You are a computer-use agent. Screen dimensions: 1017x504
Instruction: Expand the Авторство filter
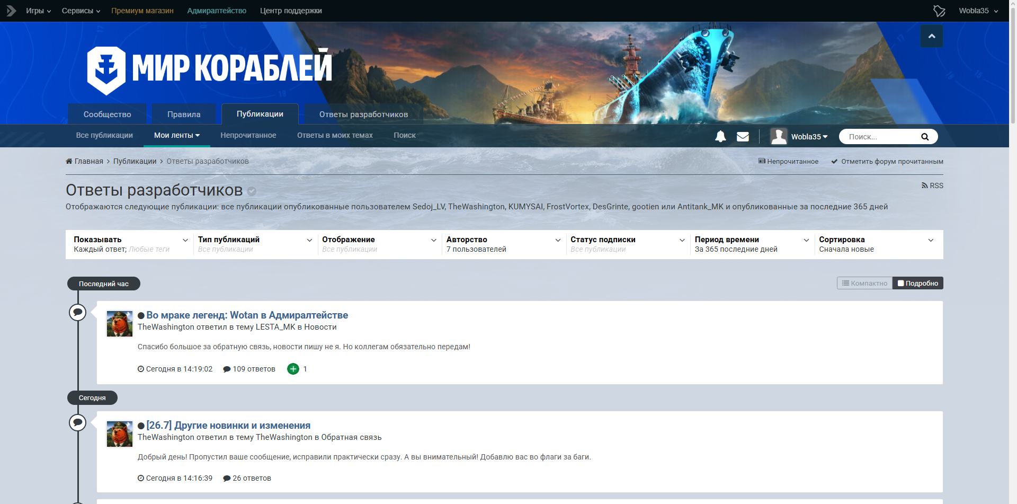tap(503, 244)
